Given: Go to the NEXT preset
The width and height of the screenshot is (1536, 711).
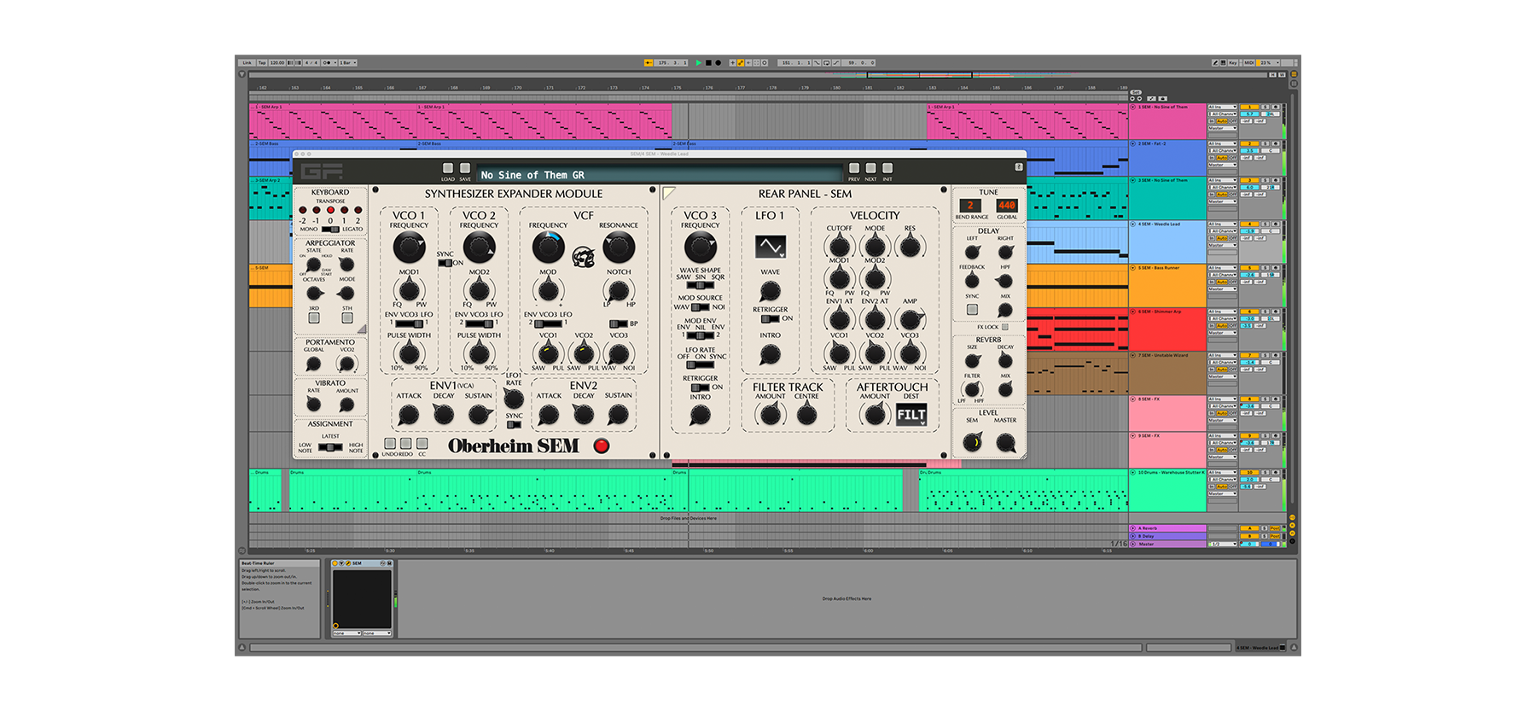Looking at the screenshot, I should click(x=870, y=169).
